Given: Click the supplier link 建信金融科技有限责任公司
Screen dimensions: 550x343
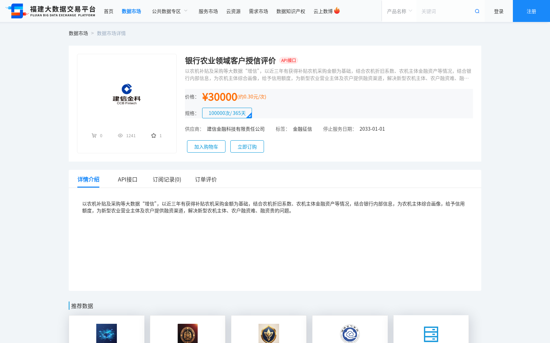Looking at the screenshot, I should pyautogui.click(x=235, y=129).
